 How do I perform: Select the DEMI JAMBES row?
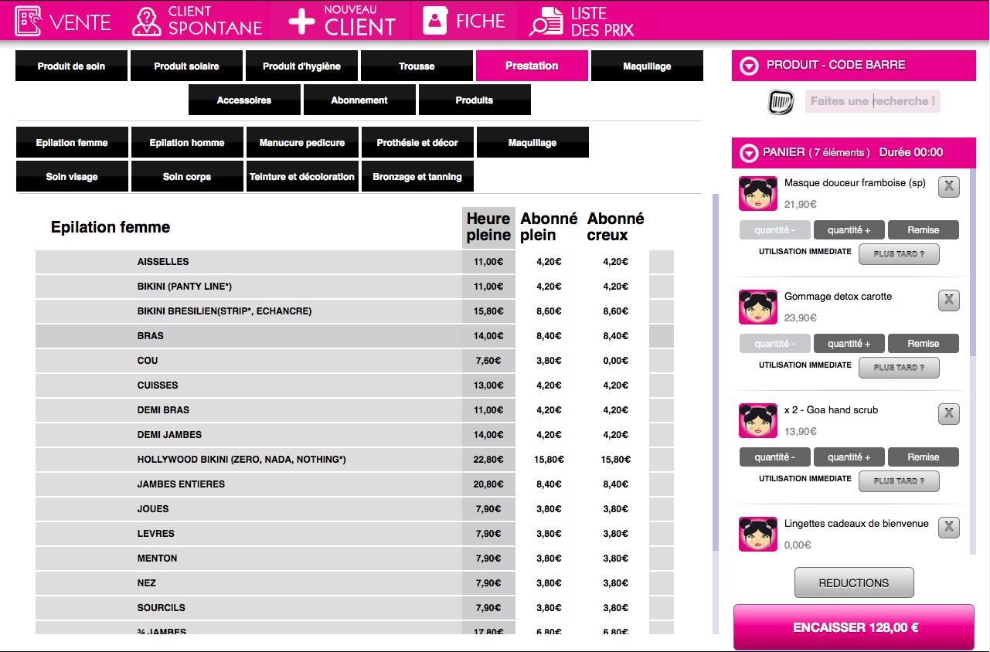pos(355,435)
